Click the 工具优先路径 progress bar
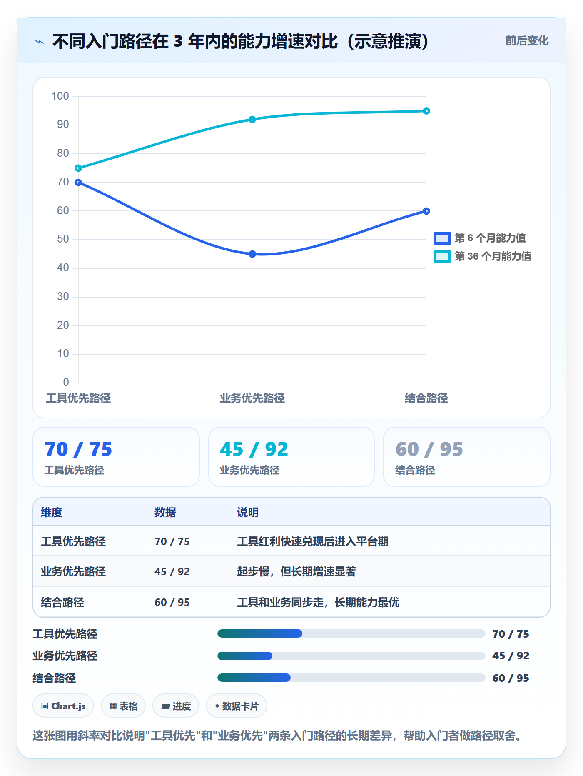583x776 pixels. pos(351,633)
